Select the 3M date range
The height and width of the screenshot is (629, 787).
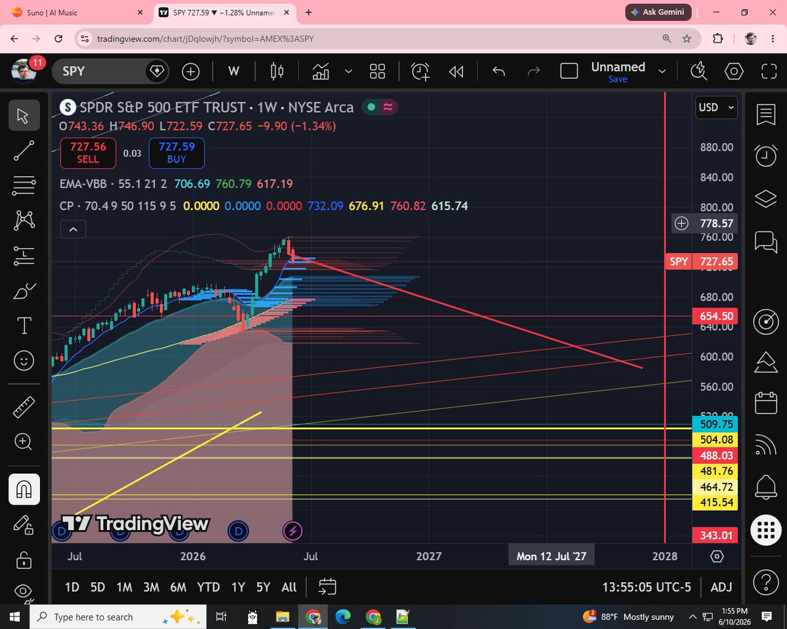[151, 587]
